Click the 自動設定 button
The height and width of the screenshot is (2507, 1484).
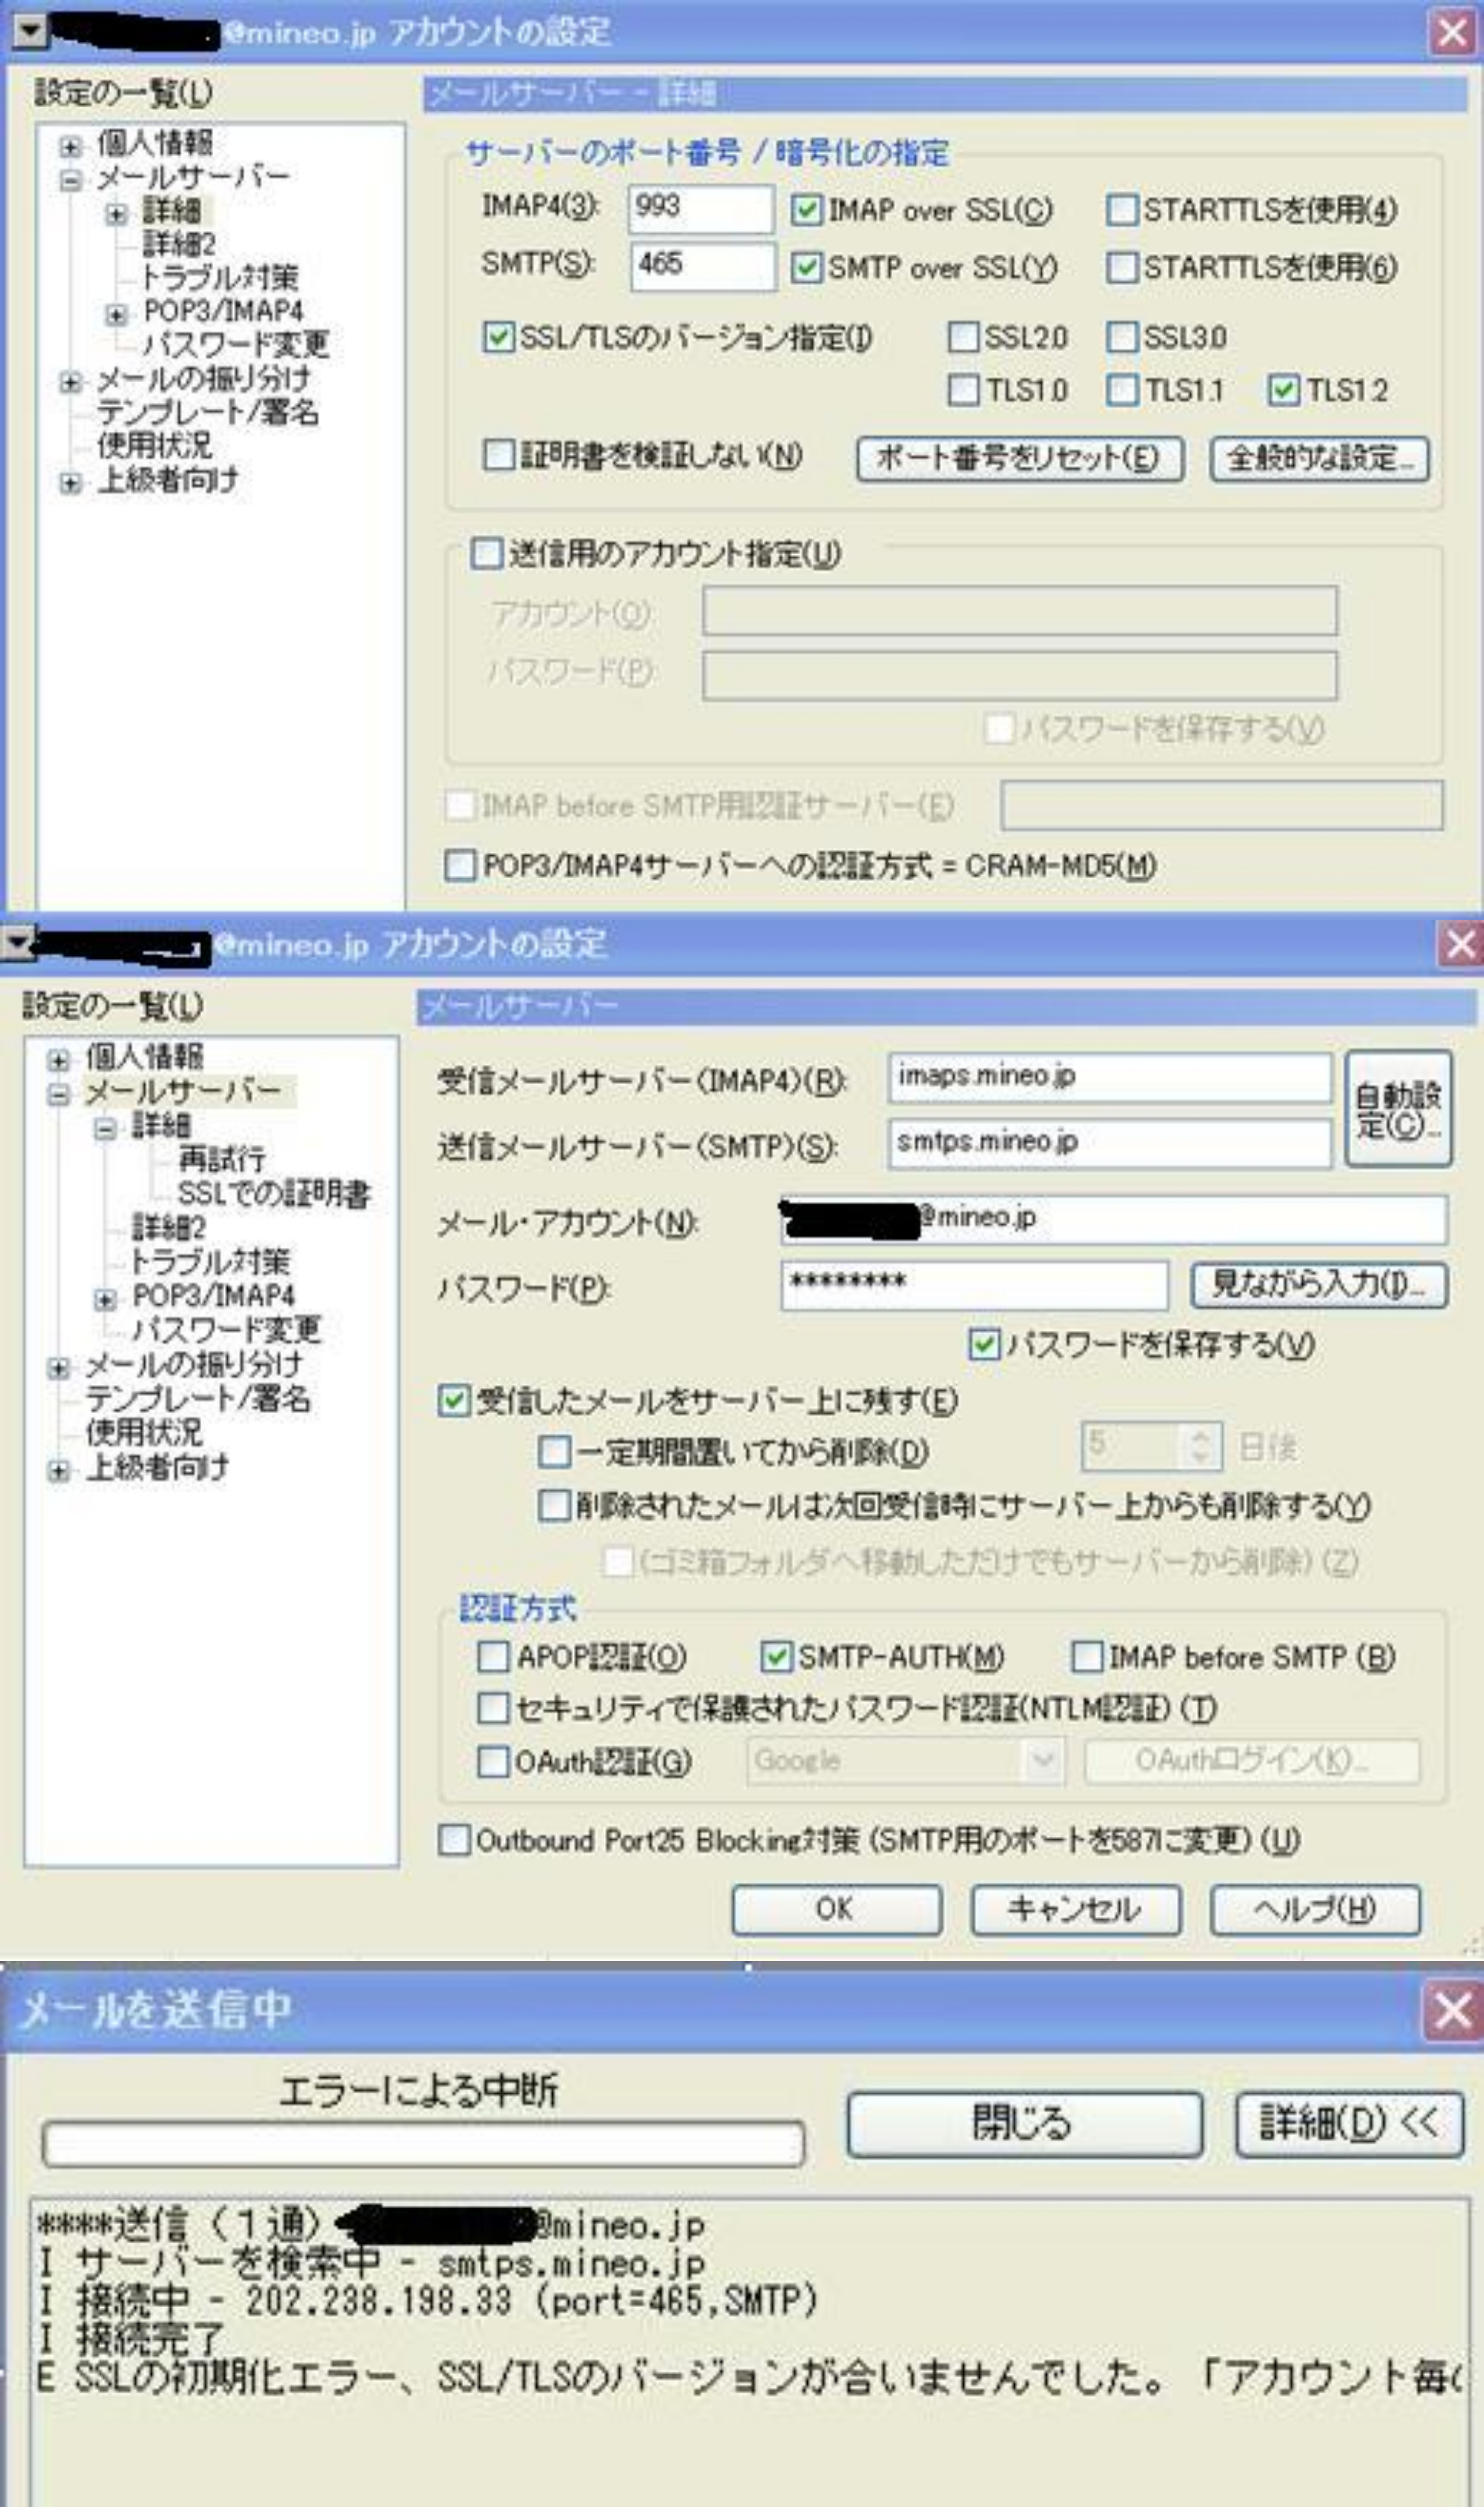(1398, 1109)
